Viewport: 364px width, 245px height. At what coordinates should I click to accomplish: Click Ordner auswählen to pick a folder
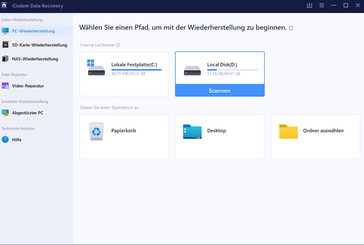coord(316,137)
